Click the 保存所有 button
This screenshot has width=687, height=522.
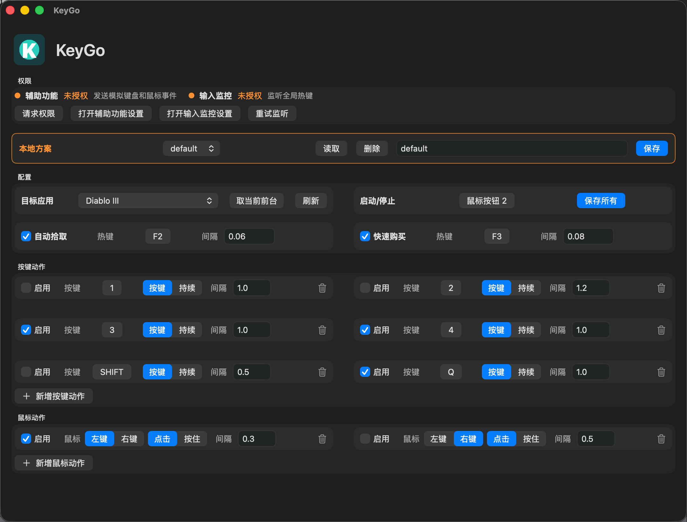(601, 201)
